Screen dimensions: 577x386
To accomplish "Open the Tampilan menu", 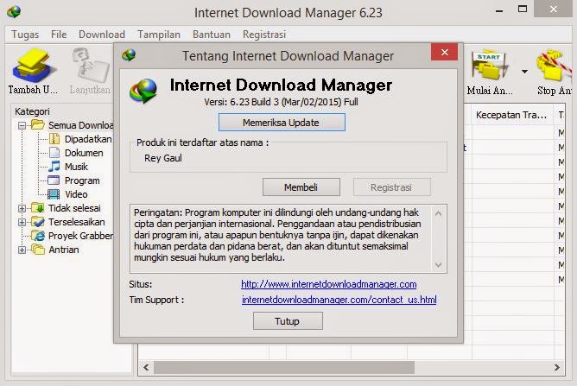I will click(159, 35).
